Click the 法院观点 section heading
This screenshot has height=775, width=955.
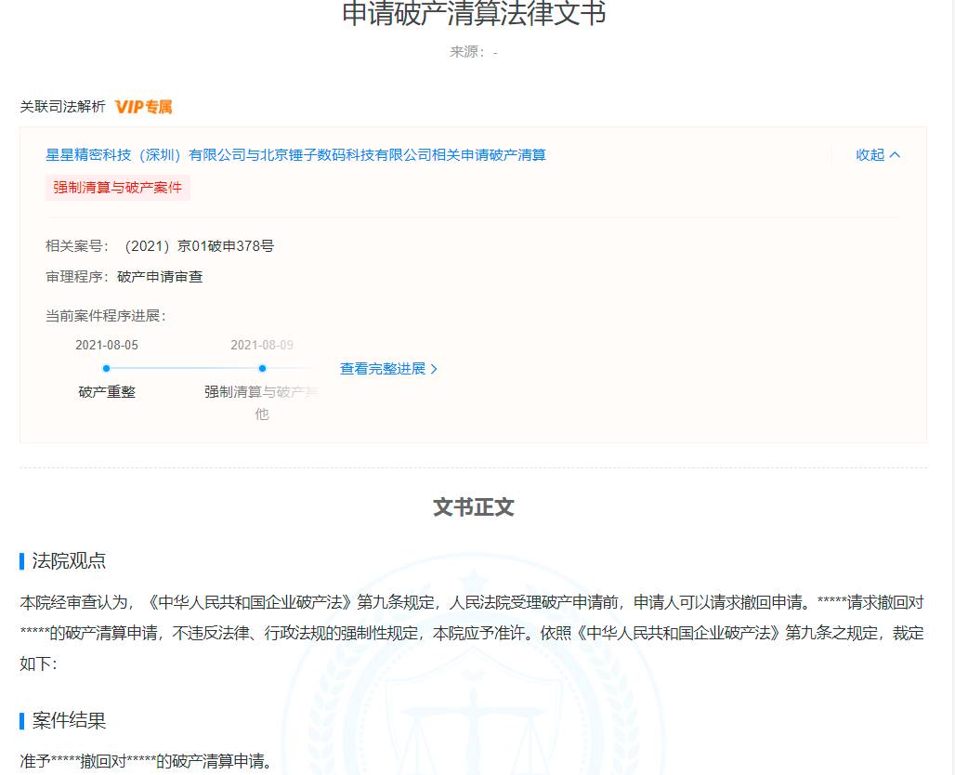pos(69,561)
